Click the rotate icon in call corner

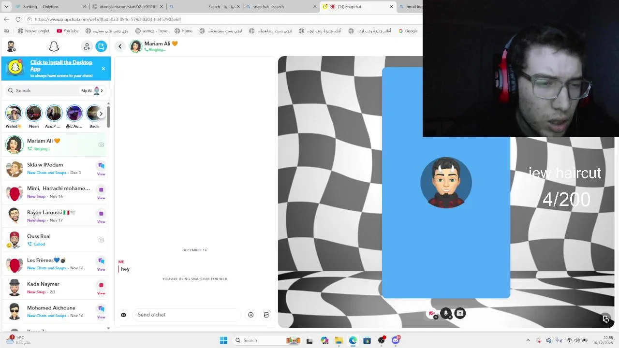click(x=606, y=319)
